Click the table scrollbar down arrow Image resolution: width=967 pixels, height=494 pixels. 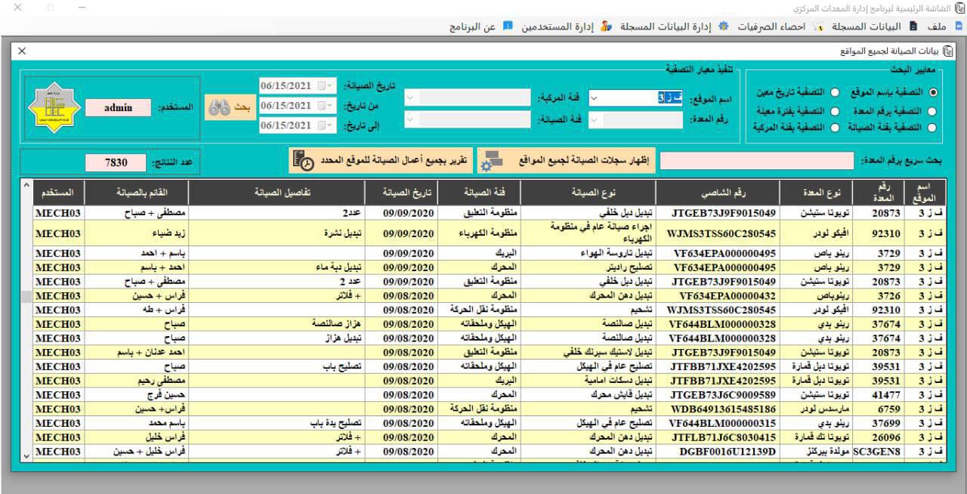pyautogui.click(x=26, y=455)
